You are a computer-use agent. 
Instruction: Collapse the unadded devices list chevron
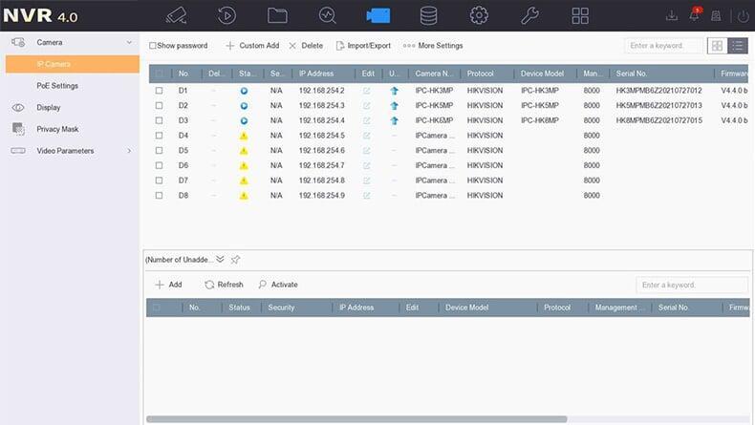pyautogui.click(x=220, y=259)
